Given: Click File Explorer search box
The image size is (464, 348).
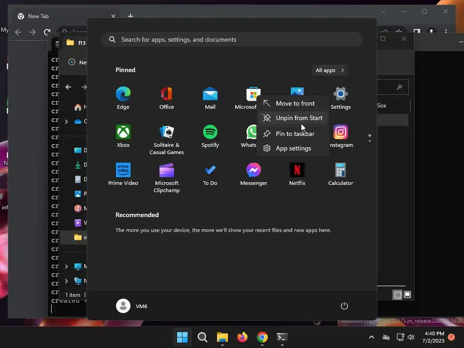Looking at the screenshot, I should [393, 87].
